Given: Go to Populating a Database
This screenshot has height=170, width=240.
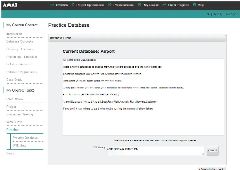Looking at the screenshot, I should point(22,57).
